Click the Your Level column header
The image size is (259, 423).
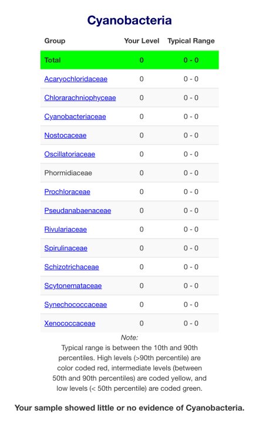(x=142, y=41)
